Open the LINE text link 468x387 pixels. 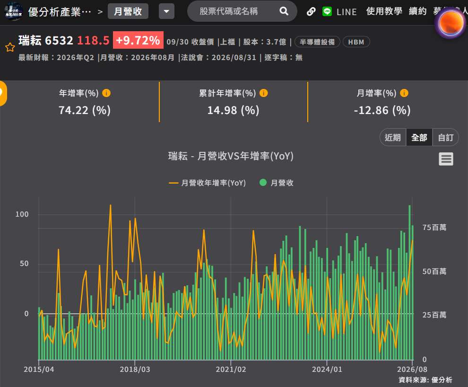[x=347, y=12]
